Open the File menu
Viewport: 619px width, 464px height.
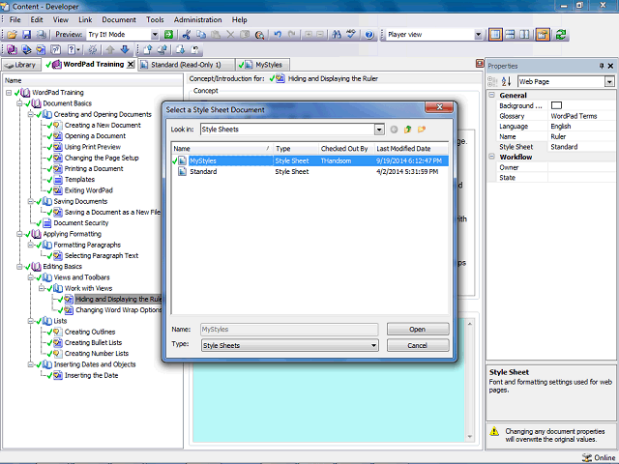pyautogui.click(x=15, y=19)
